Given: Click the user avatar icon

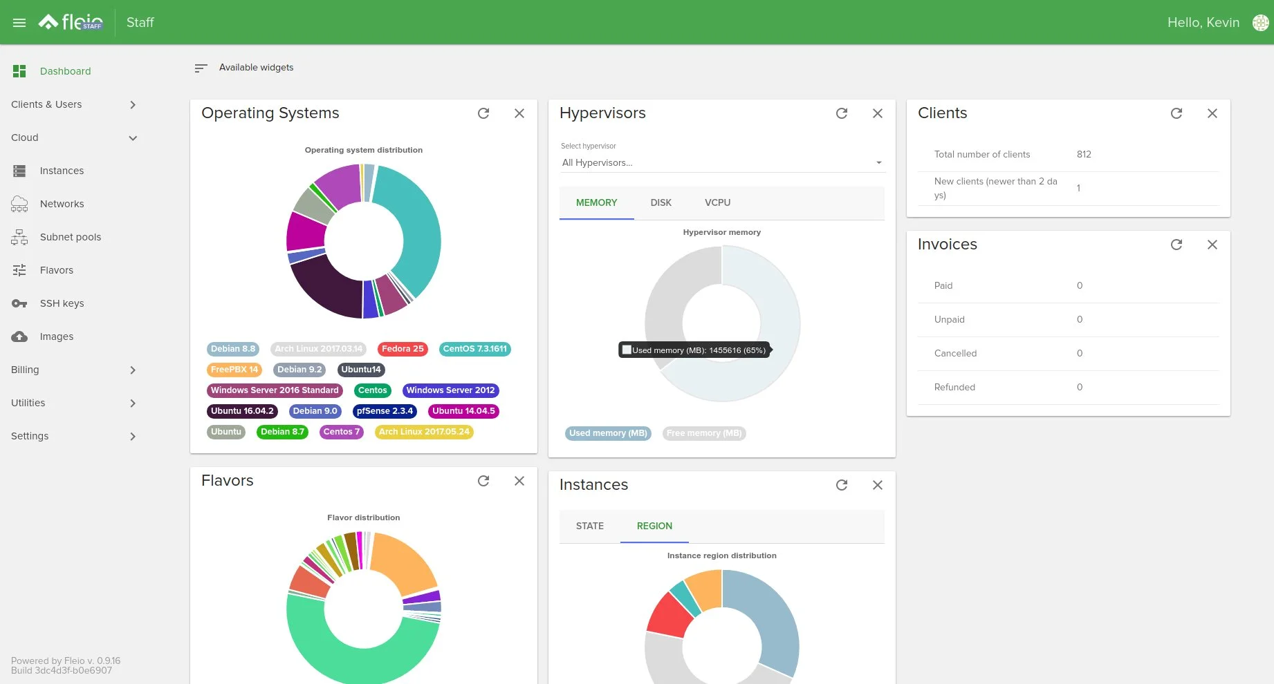Looking at the screenshot, I should click(x=1260, y=23).
